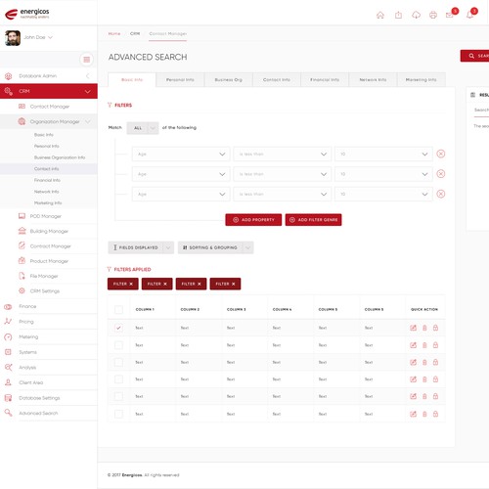This screenshot has width=489, height=489.
Task: Click the CRM breadcrumb link
Action: [135, 33]
